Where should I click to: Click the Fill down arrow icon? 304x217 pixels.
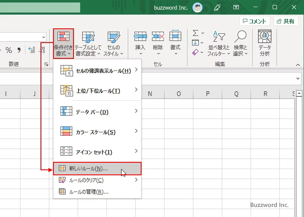[x=195, y=43]
